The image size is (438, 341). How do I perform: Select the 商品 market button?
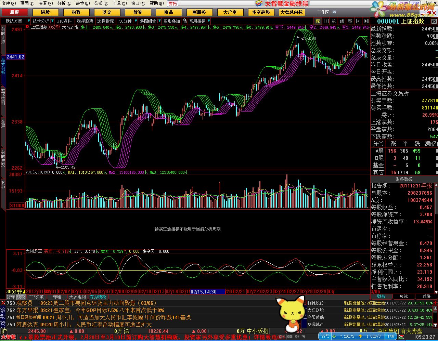(168, 12)
